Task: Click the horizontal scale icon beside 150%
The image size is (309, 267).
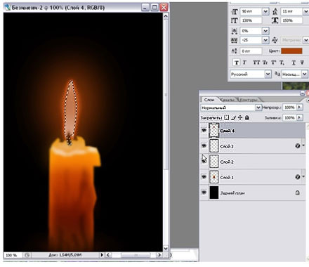Action: 275,20
